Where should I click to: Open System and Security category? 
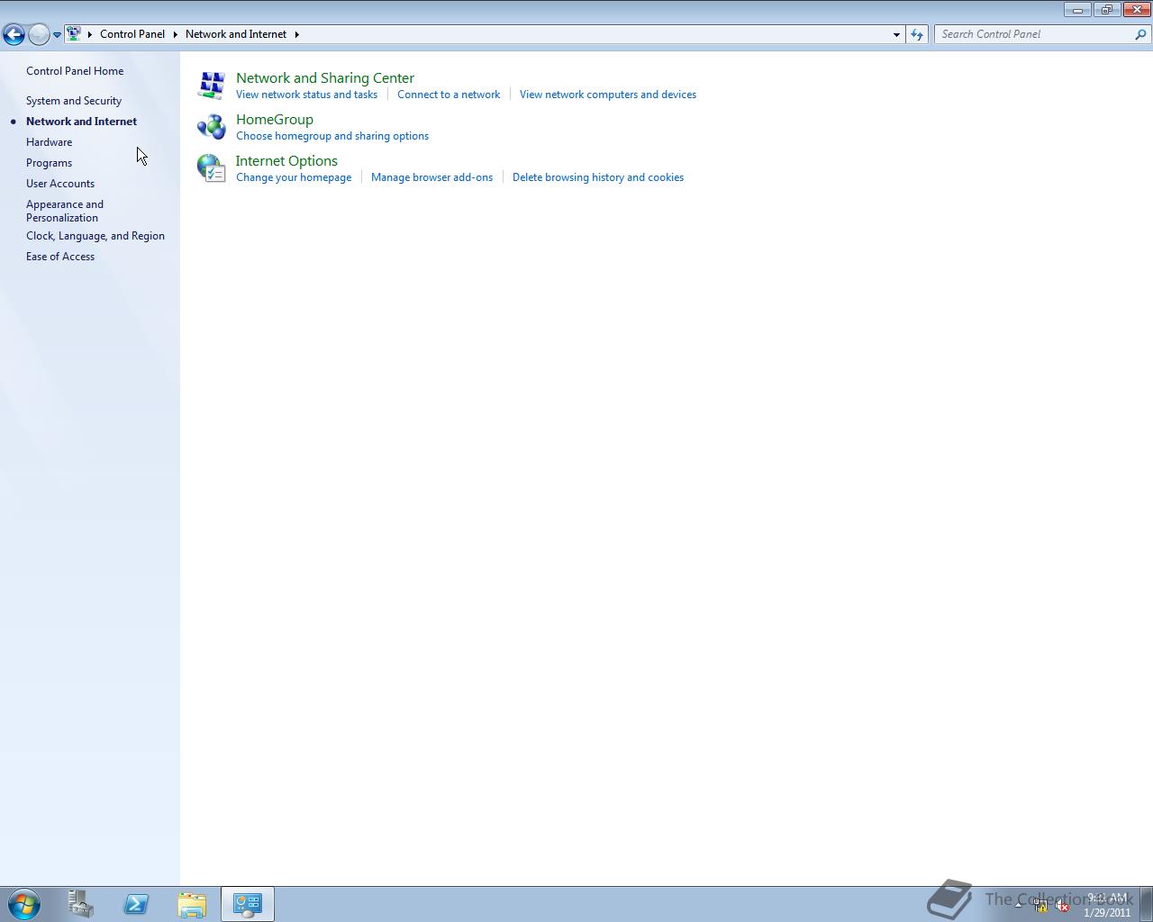point(74,101)
